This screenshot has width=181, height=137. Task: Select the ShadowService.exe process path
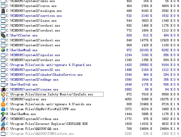click(44, 75)
